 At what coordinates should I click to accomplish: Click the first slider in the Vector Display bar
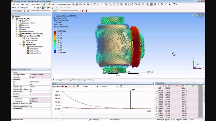[x=40, y=11]
